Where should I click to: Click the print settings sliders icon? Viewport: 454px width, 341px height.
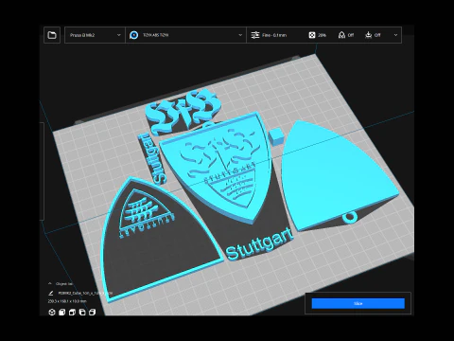pyautogui.click(x=254, y=35)
